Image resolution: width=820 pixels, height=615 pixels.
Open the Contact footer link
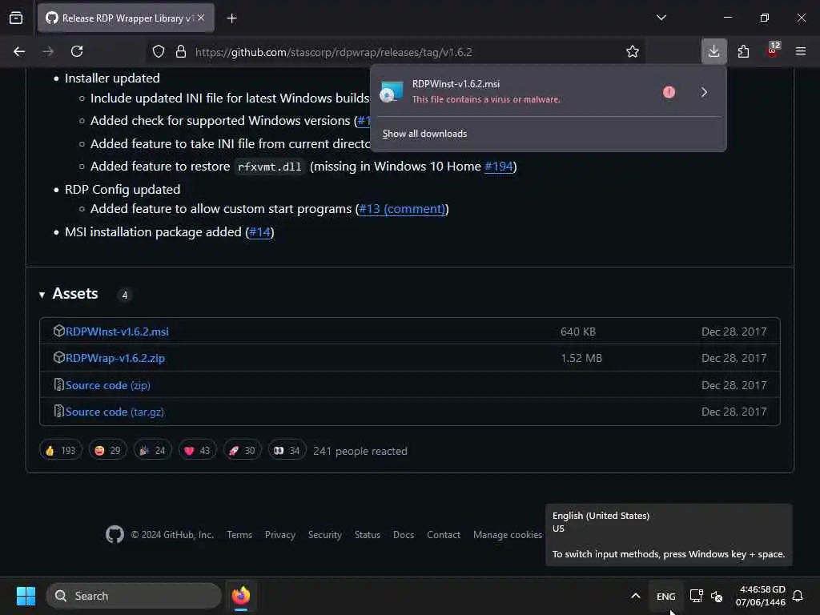click(444, 535)
